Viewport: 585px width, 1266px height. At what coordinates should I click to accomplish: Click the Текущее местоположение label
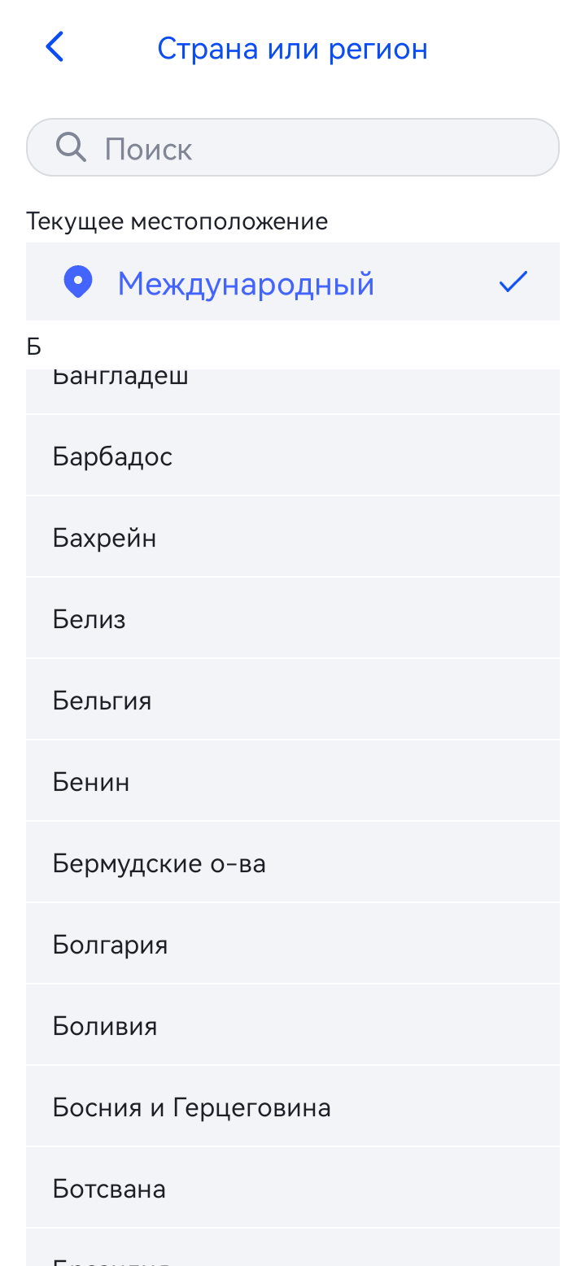[x=177, y=220]
